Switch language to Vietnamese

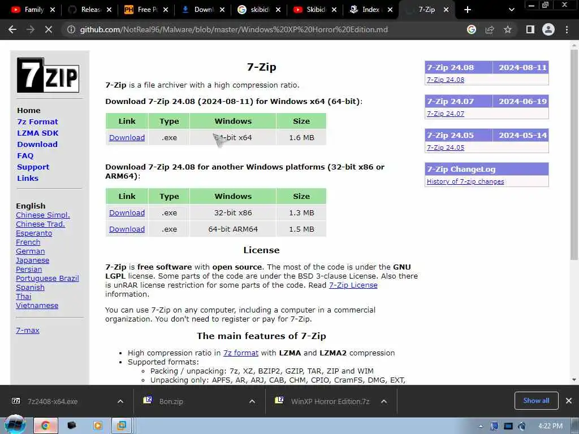point(37,306)
